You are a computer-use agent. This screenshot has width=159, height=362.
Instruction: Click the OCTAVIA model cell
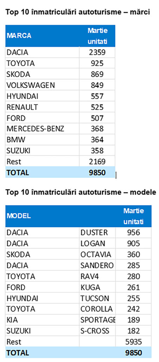(x=97, y=255)
